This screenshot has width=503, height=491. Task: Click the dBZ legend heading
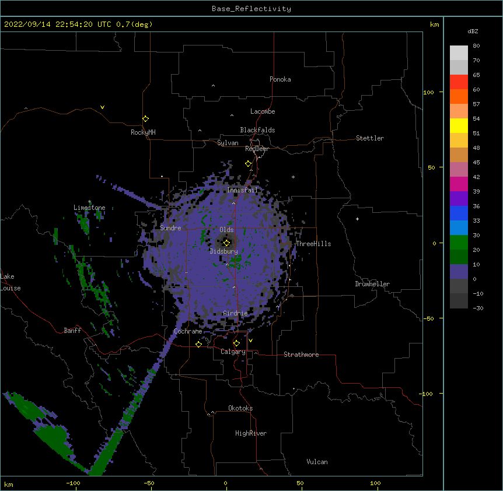coord(473,31)
